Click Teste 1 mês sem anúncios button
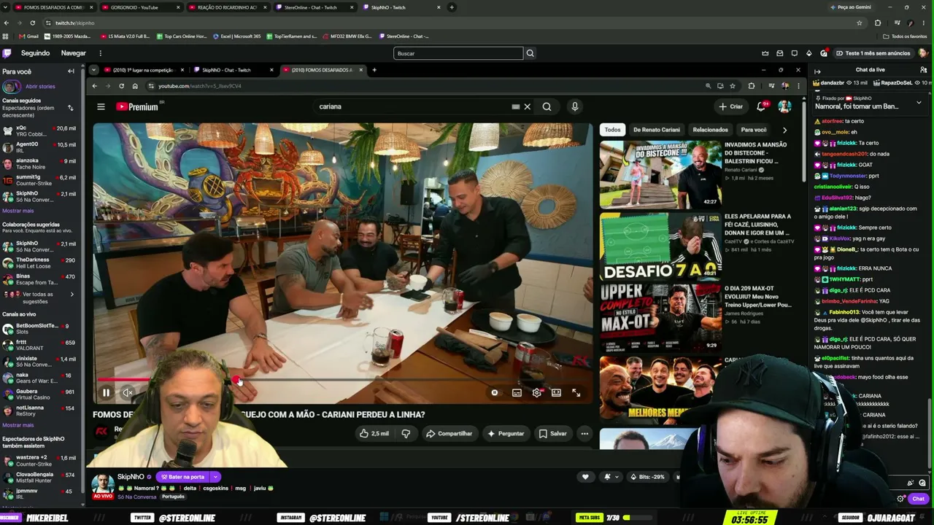 [873, 53]
